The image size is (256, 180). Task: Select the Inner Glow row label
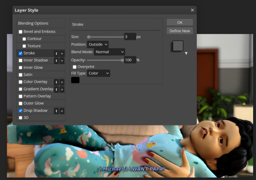(x=33, y=67)
